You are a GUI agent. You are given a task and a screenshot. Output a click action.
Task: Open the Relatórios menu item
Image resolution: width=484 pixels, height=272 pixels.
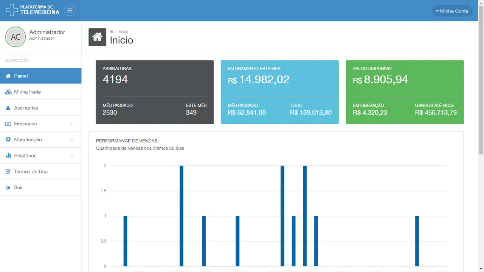point(41,155)
